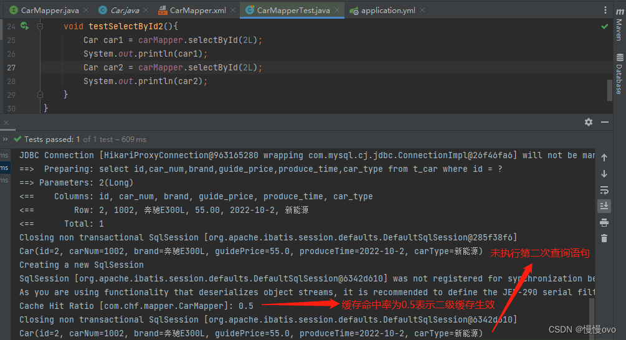Screen dimensions: 626x340
Task: Click the green inspection checkmark in editor
Action: (x=605, y=26)
